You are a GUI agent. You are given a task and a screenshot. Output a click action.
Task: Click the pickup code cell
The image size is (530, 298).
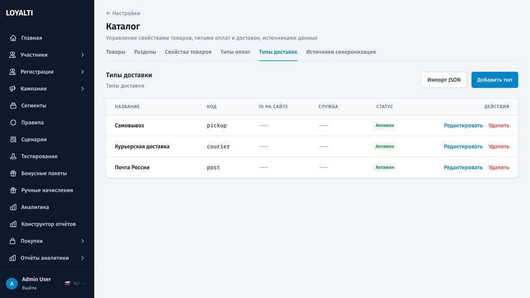click(x=216, y=125)
